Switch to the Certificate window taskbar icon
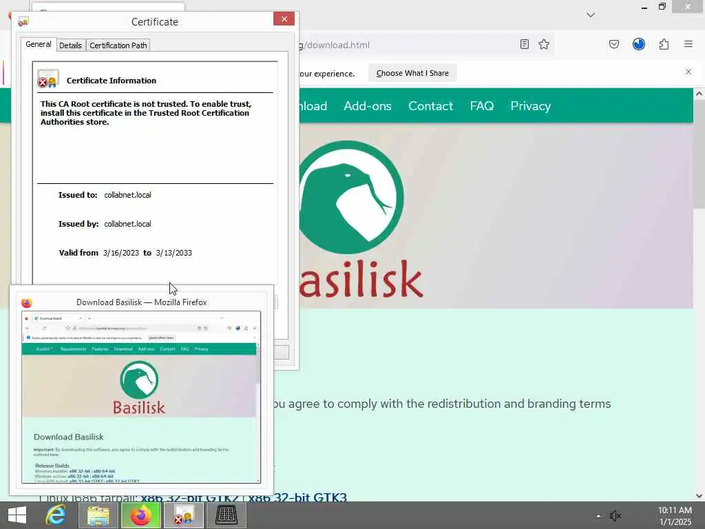Viewport: 705px width, 529px height. tap(183, 515)
